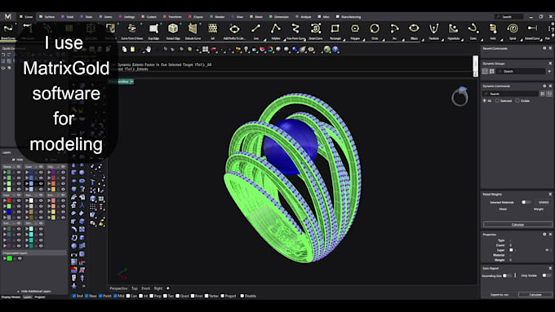Open the Manufacturing ribbon tab
Image resolution: width=555 pixels, height=312 pixels.
[x=349, y=16]
